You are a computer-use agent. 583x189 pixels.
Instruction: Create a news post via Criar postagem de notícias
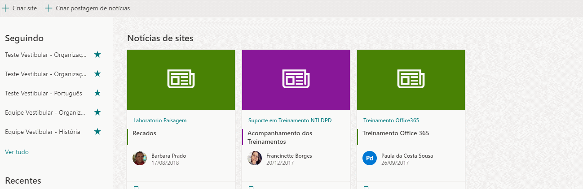tap(88, 8)
